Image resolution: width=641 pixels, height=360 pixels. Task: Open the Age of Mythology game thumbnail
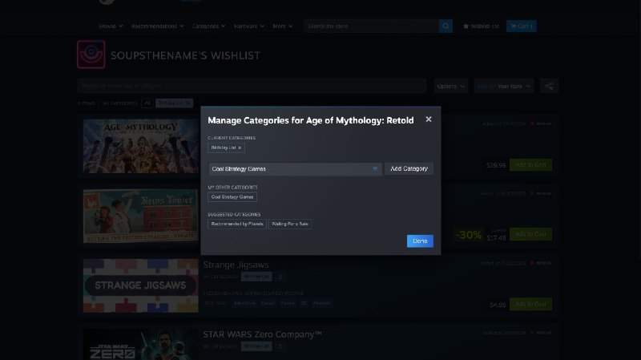(x=141, y=146)
